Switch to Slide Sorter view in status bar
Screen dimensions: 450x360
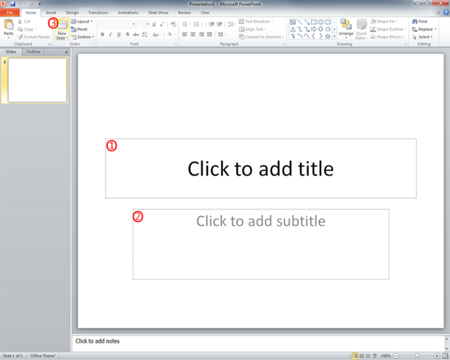[x=361, y=356]
